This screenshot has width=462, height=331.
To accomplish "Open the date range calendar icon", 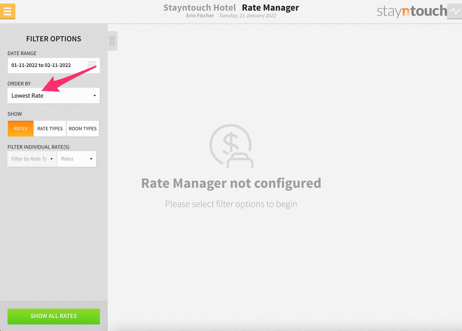I will (91, 65).
